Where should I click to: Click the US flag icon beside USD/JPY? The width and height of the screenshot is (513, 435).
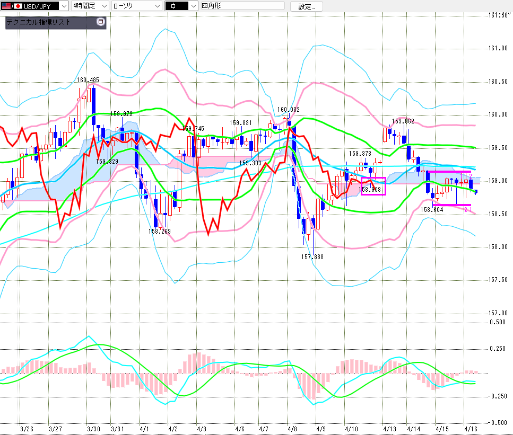pyautogui.click(x=5, y=6)
